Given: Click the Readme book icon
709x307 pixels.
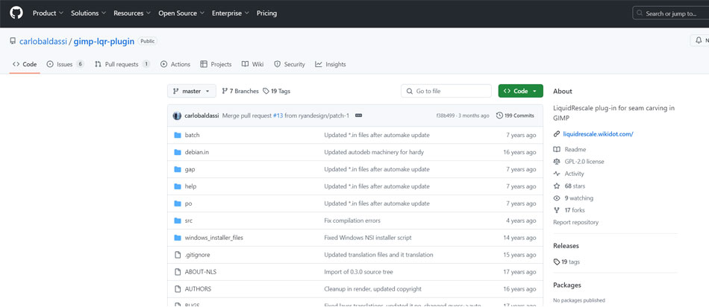Looking at the screenshot, I should tap(557, 150).
